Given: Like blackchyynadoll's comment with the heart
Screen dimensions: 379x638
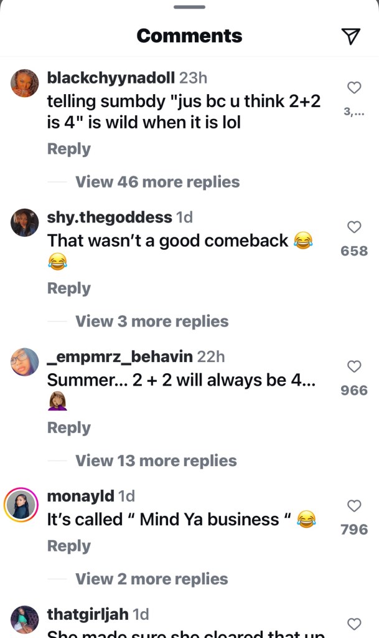Looking at the screenshot, I should pos(354,87).
